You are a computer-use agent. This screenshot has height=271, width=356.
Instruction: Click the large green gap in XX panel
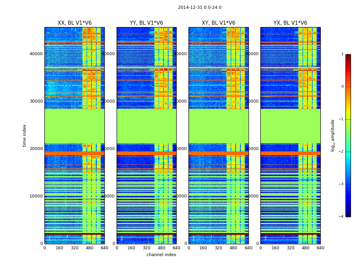pyautogui.click(x=75, y=126)
